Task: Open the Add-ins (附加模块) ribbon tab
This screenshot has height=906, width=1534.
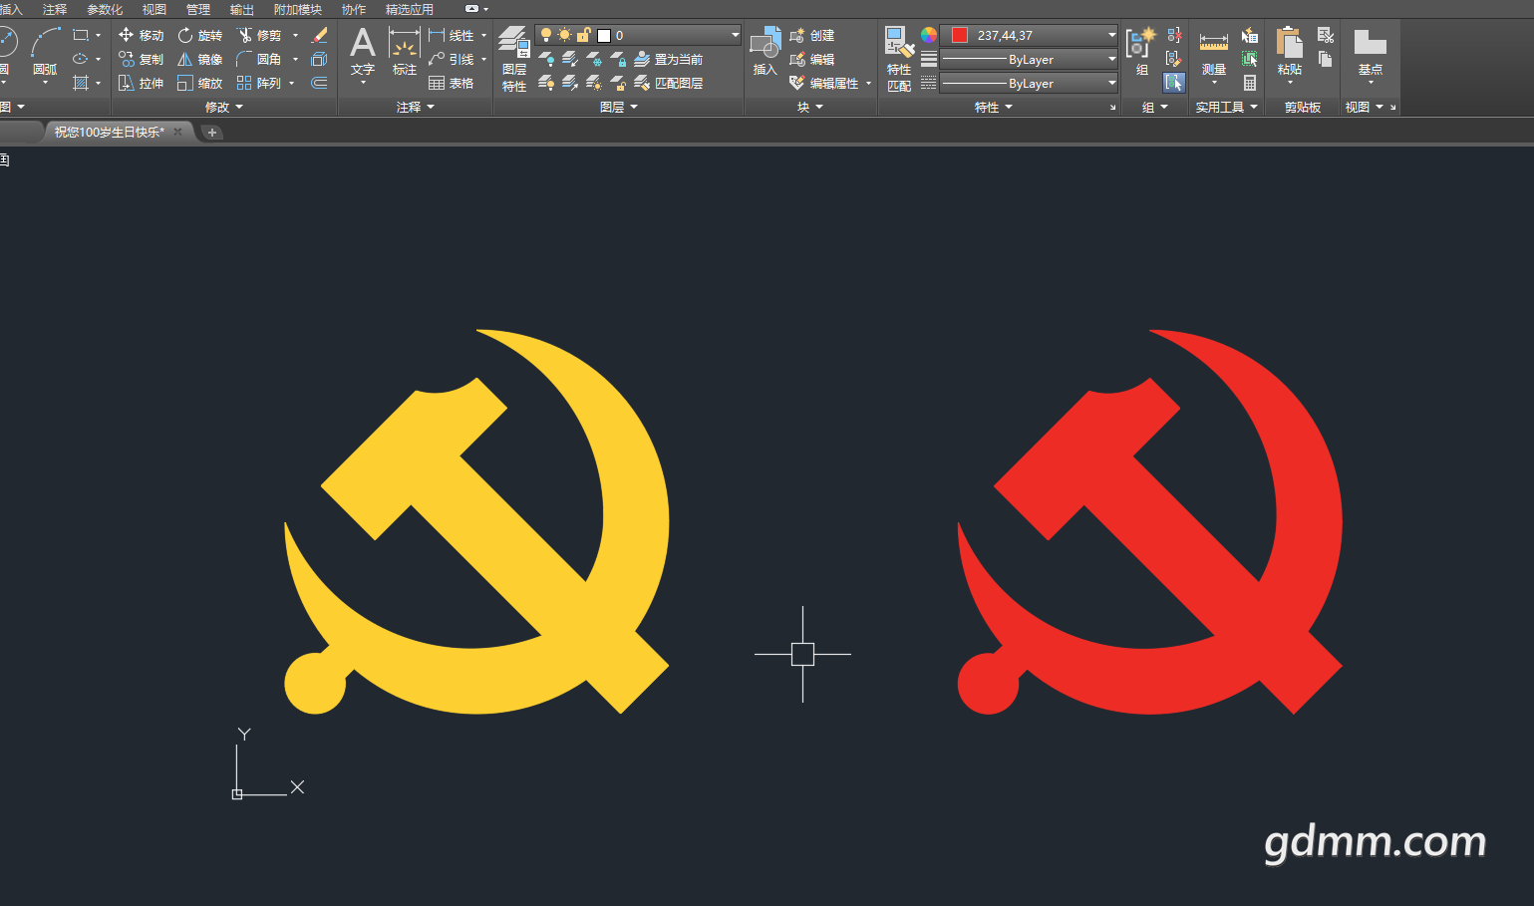Action: point(298,9)
